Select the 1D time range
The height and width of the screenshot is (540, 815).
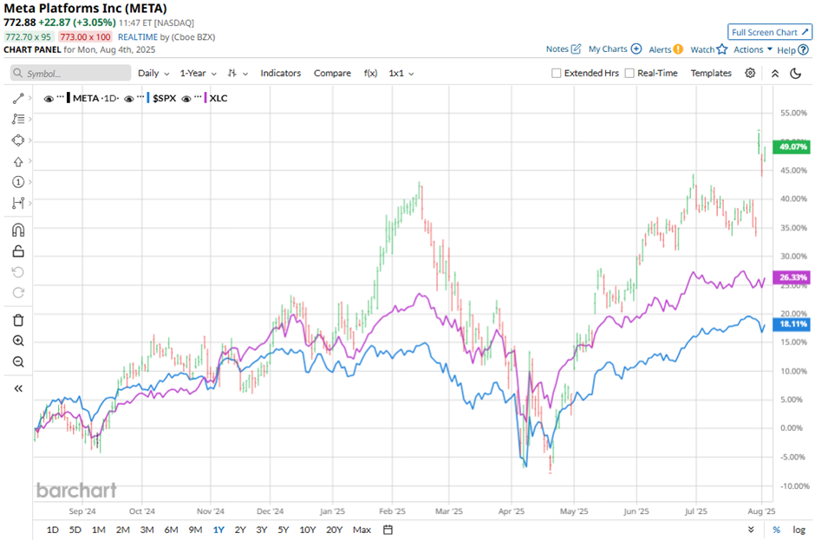(x=53, y=530)
